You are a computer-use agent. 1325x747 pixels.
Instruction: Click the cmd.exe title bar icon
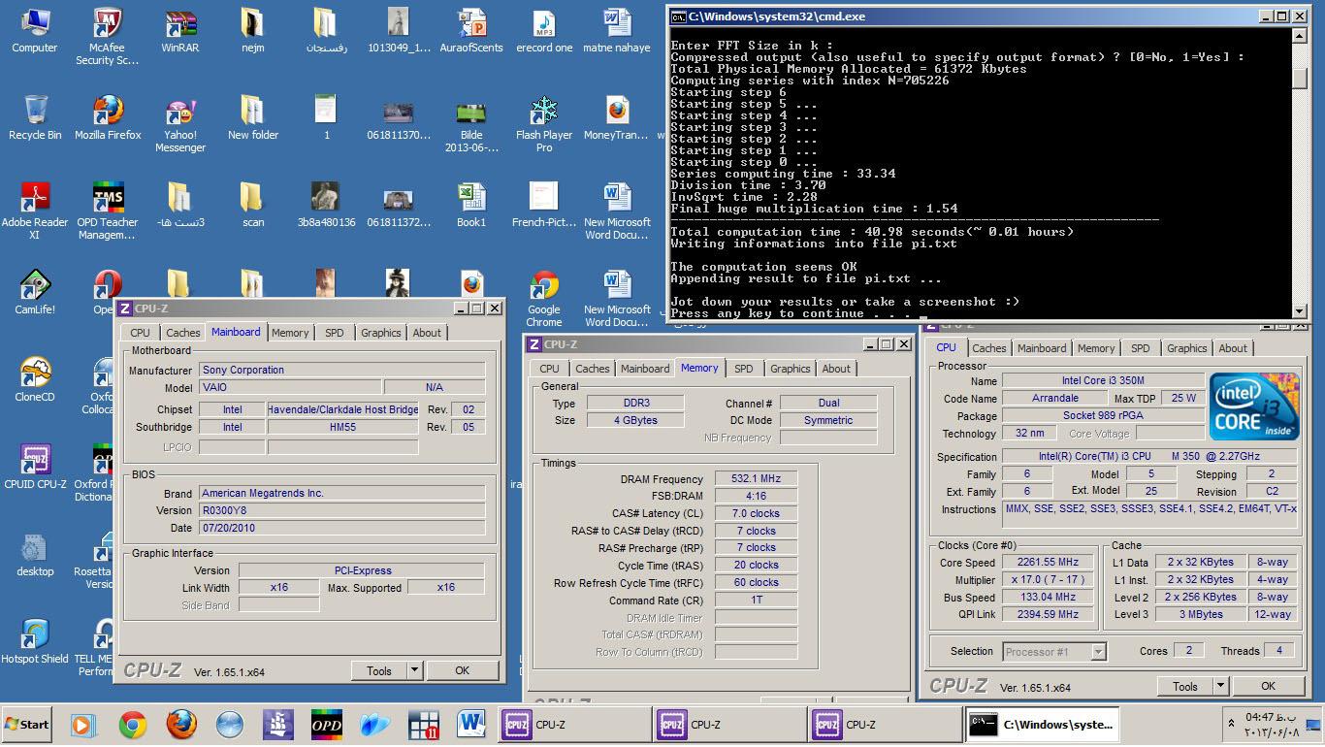[x=678, y=16]
